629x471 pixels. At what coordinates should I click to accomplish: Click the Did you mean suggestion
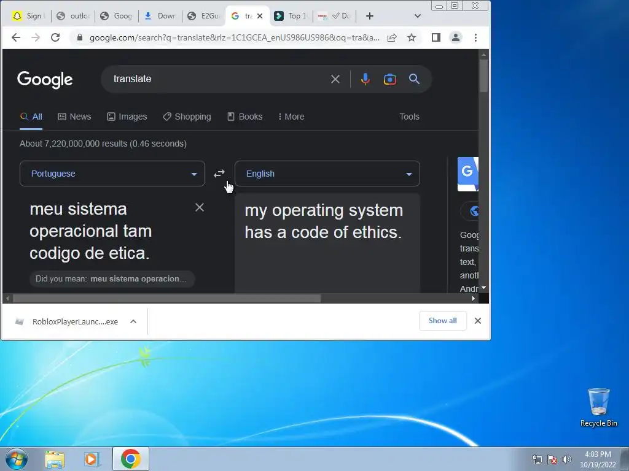click(x=112, y=279)
